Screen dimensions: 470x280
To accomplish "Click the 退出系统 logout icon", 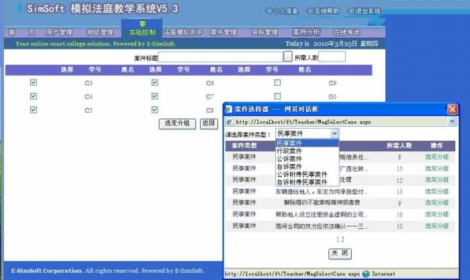I will point(365,11).
